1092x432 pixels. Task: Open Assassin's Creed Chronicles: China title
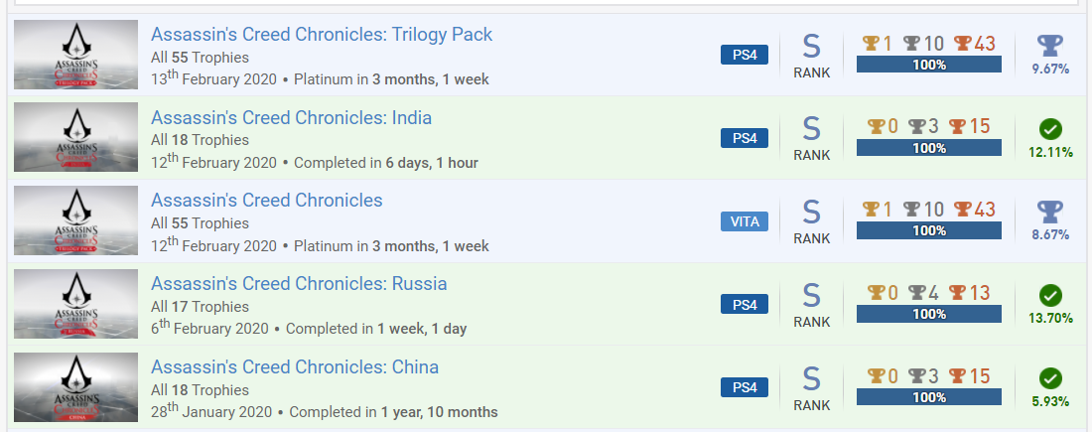pyautogui.click(x=295, y=366)
